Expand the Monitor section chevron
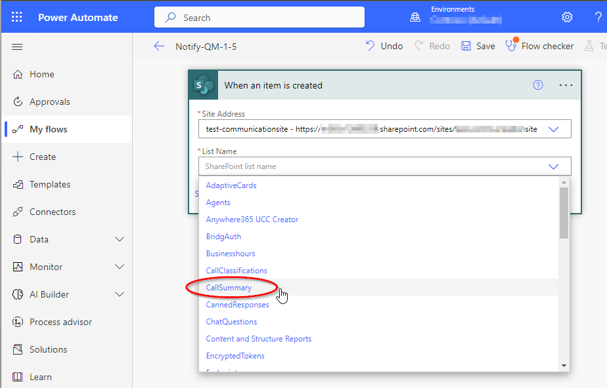The width and height of the screenshot is (607, 388). tap(120, 267)
